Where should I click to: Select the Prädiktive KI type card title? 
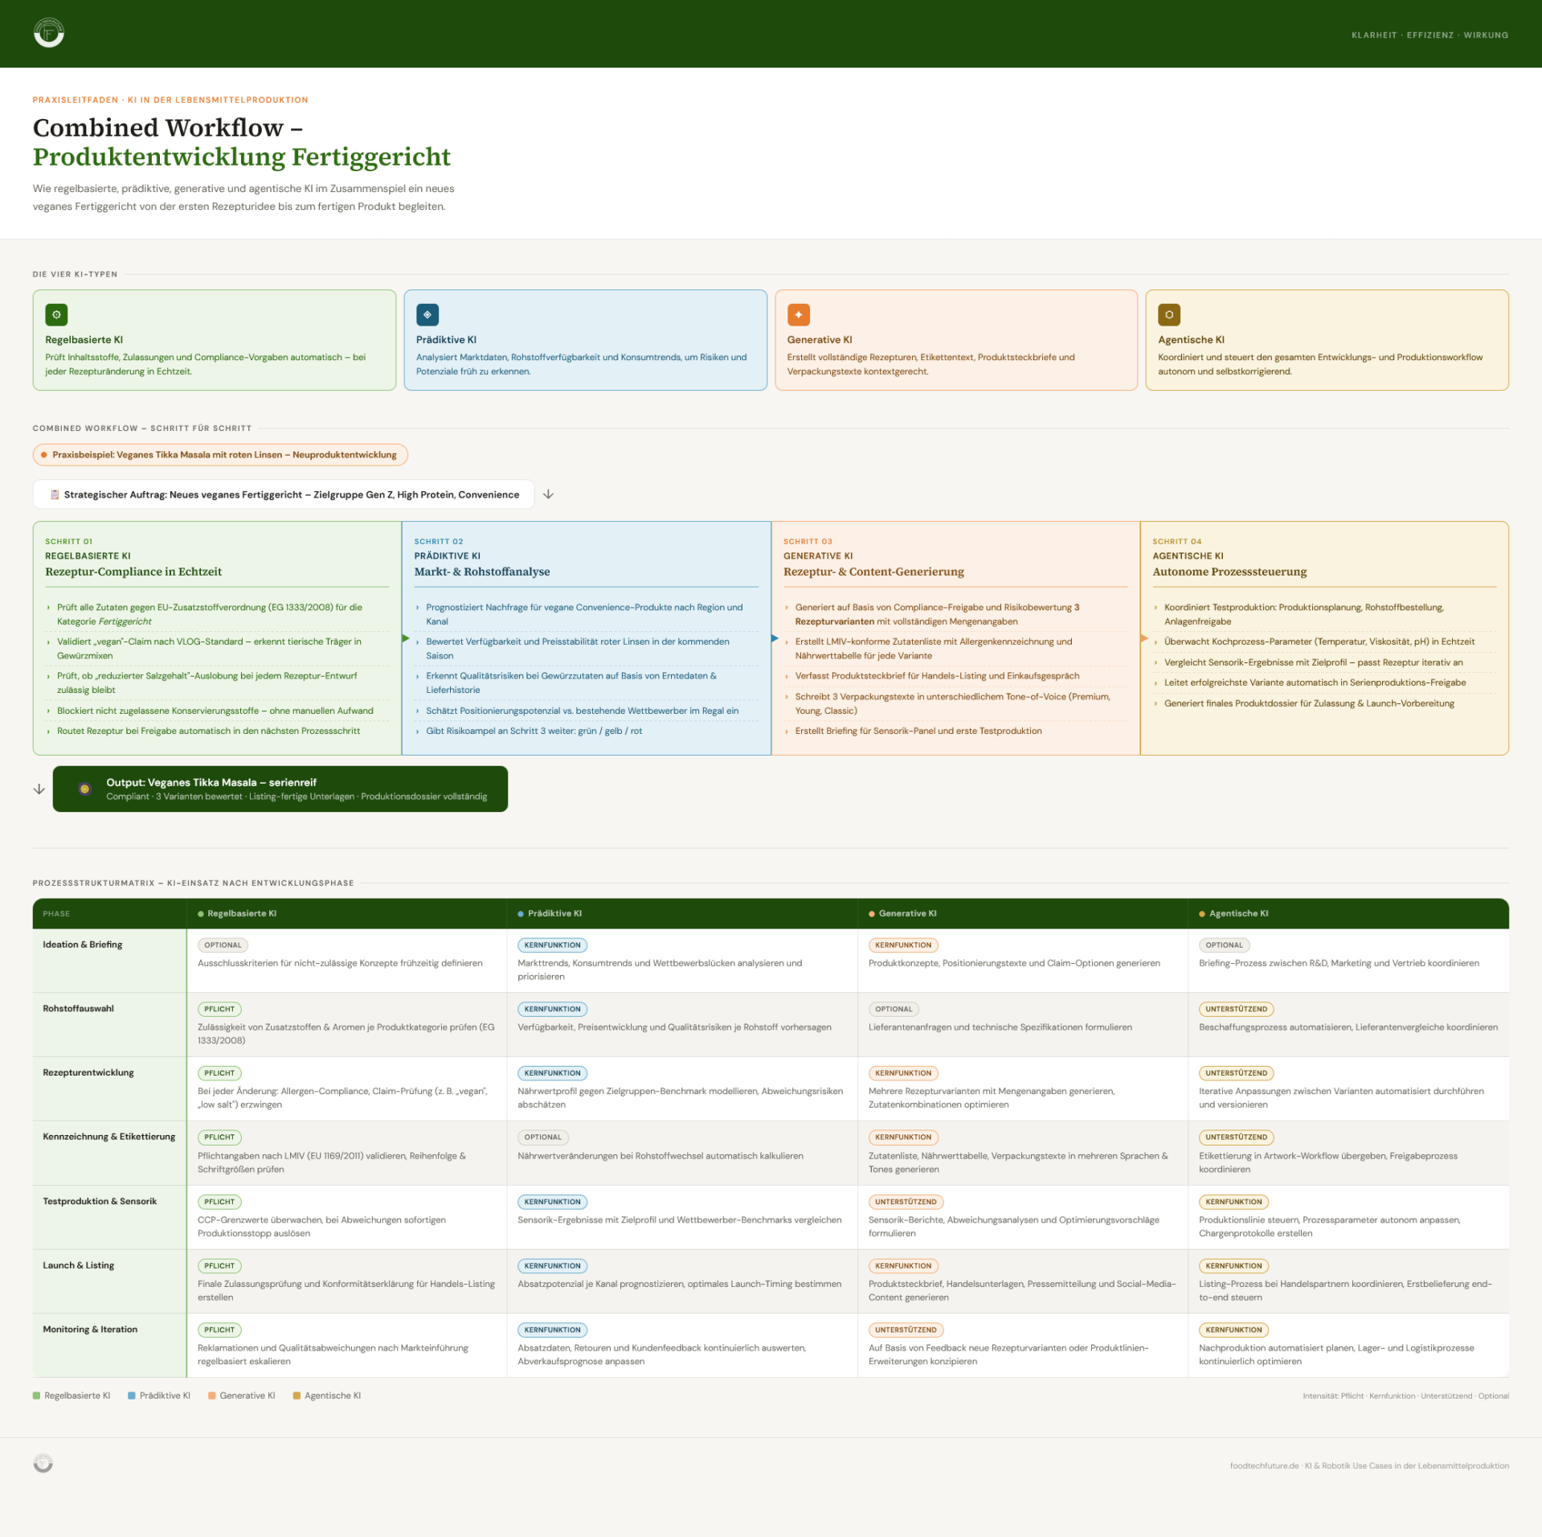pyautogui.click(x=447, y=340)
